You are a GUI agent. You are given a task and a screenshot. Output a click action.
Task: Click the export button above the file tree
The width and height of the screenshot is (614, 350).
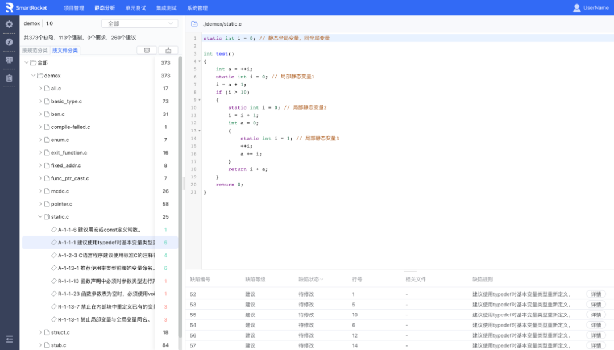pos(168,50)
